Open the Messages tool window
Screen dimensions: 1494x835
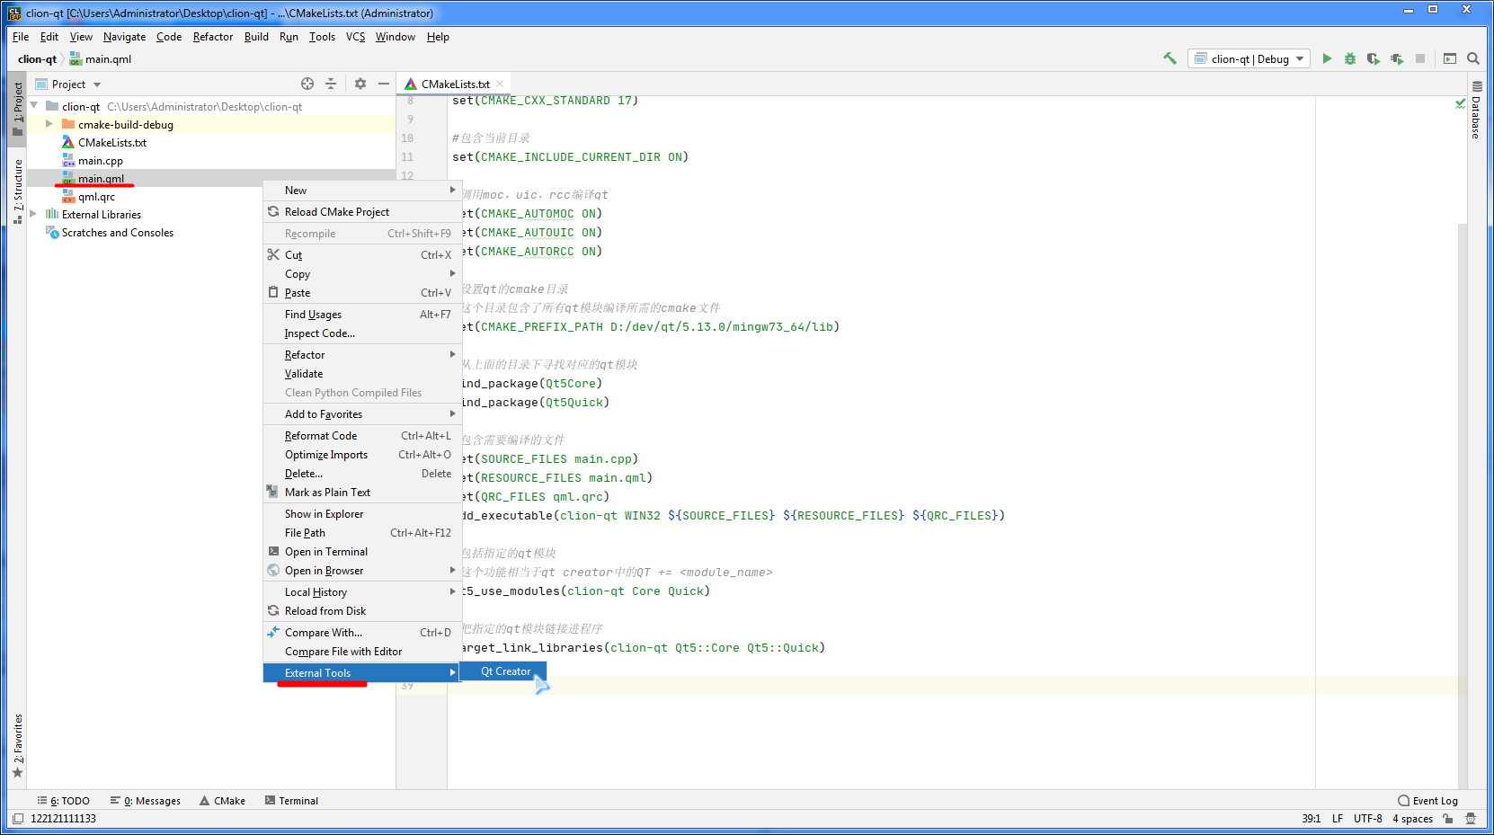[x=146, y=801]
